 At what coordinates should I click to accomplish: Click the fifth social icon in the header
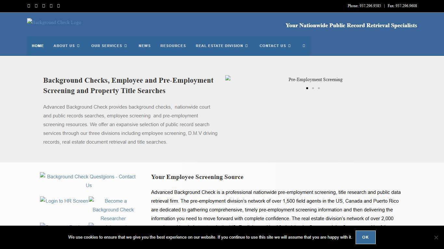coord(59,6)
